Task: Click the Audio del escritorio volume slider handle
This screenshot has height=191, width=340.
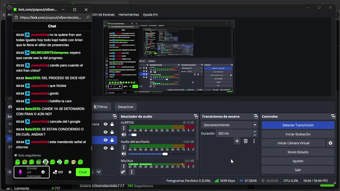Action: click(165, 154)
